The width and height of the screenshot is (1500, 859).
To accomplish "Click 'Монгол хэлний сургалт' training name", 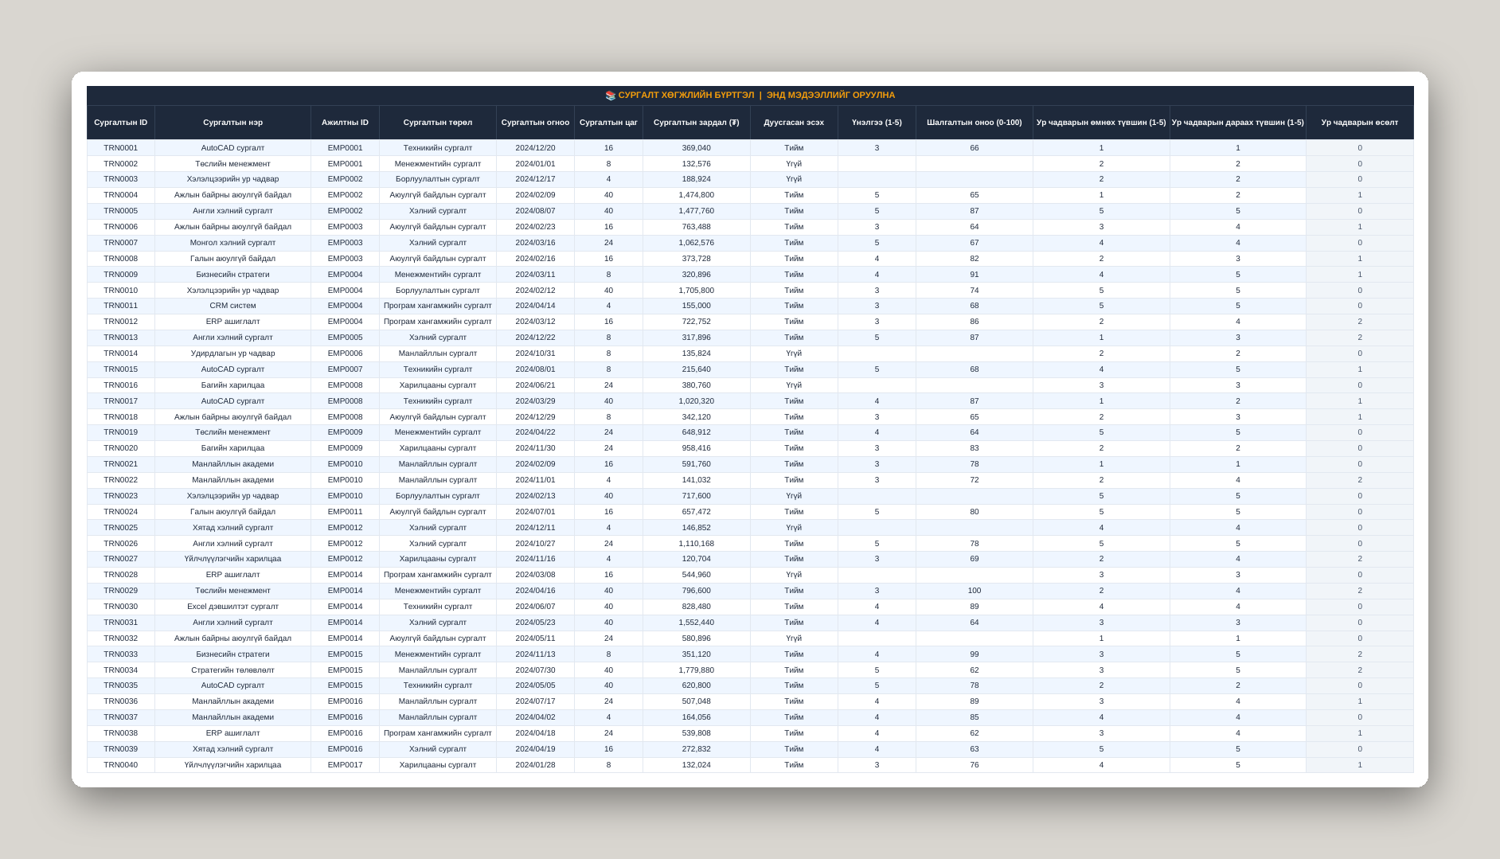I will pos(232,243).
